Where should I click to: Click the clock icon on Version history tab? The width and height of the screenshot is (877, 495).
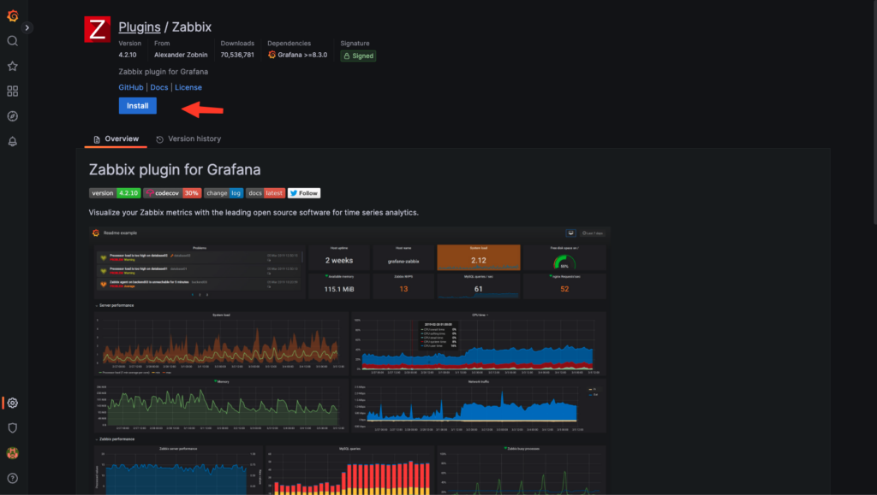160,139
